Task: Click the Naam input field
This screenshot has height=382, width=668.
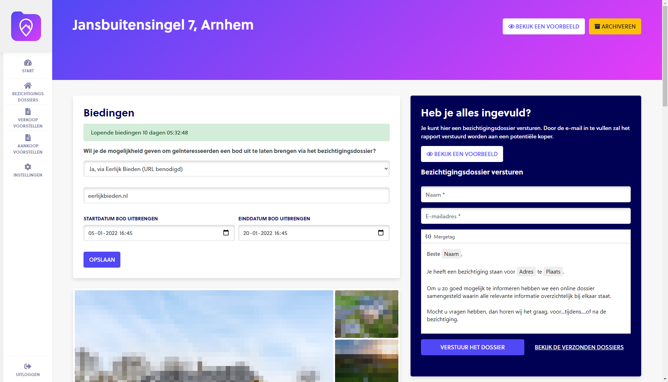Action: click(x=526, y=194)
